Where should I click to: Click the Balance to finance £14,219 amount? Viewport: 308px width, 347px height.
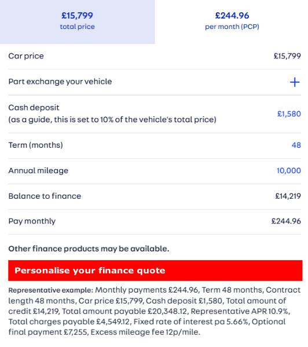tap(288, 196)
